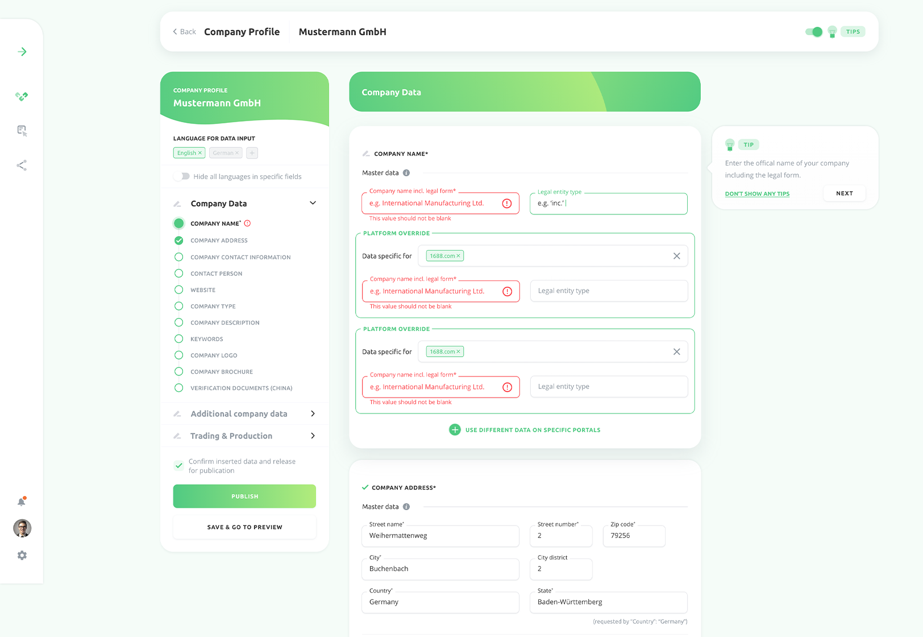Click green plus to use different portal data
The height and width of the screenshot is (637, 923).
pyautogui.click(x=455, y=430)
